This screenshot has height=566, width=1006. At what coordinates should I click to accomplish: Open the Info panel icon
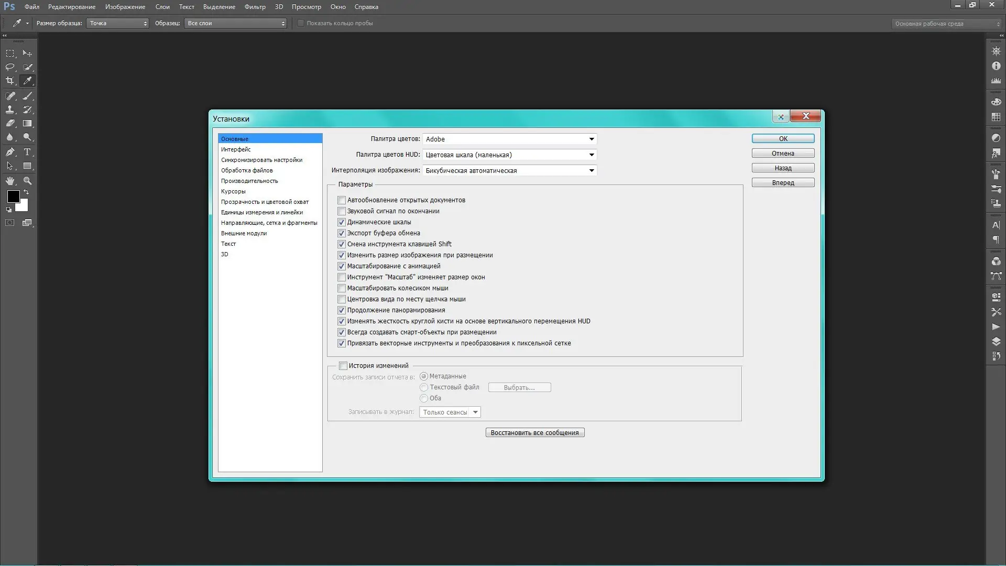(995, 65)
